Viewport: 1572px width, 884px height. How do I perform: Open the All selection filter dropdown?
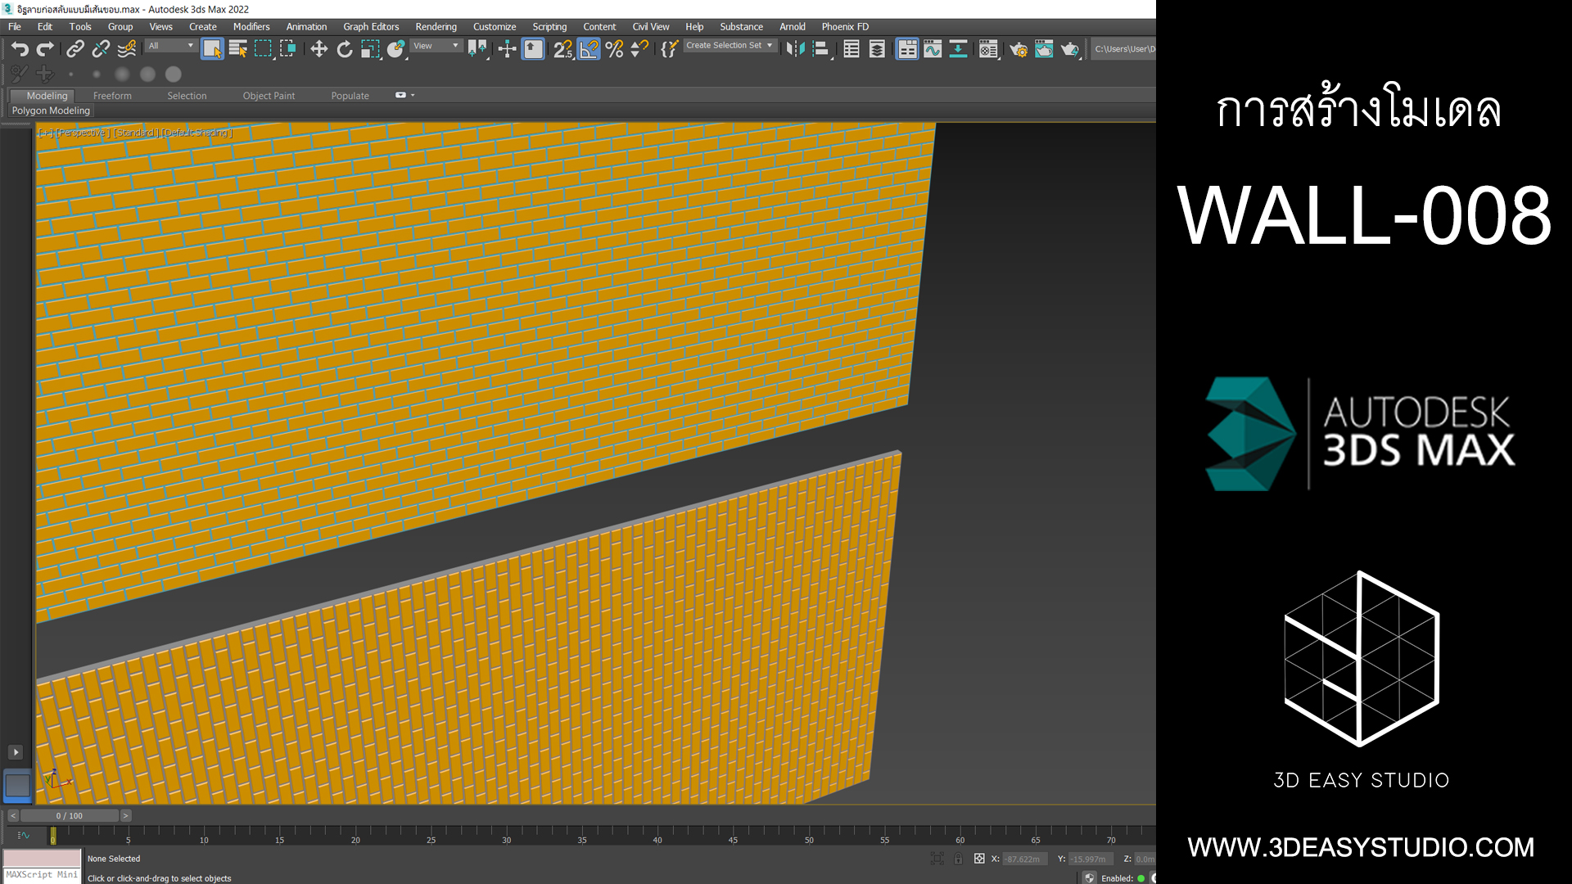170,46
